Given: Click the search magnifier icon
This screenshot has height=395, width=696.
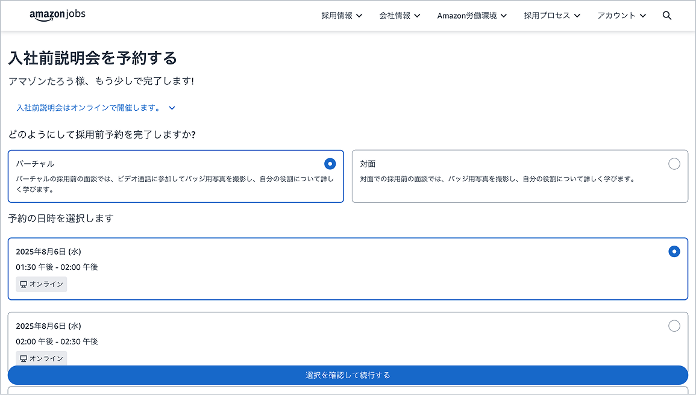Looking at the screenshot, I should point(666,16).
